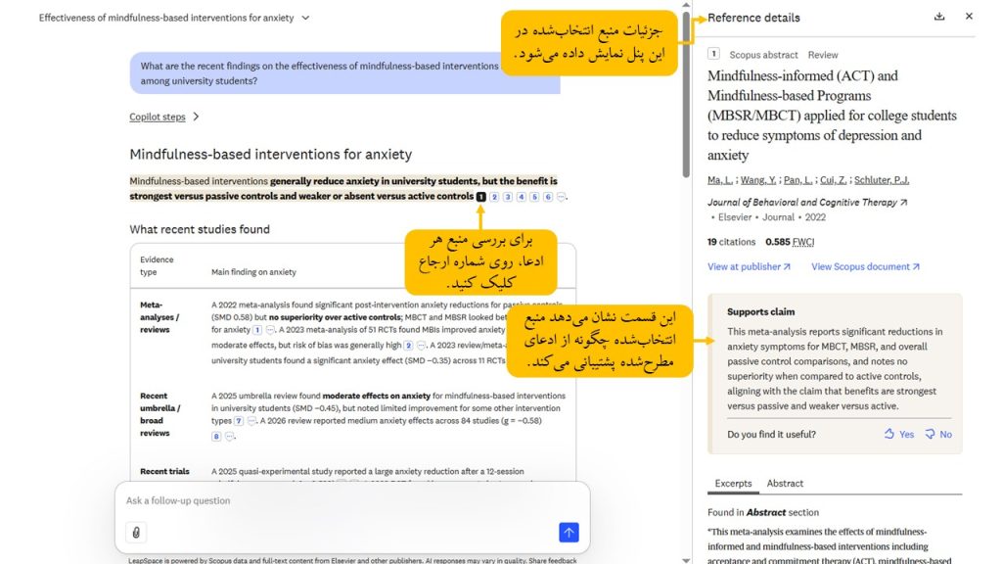Open citation 3 in the summary sentence
The width and height of the screenshot is (1002, 564).
point(508,197)
